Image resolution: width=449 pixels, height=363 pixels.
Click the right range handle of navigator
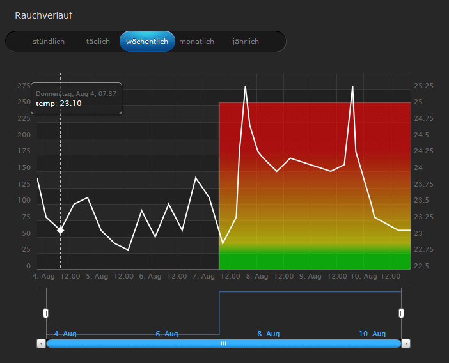pos(401,313)
